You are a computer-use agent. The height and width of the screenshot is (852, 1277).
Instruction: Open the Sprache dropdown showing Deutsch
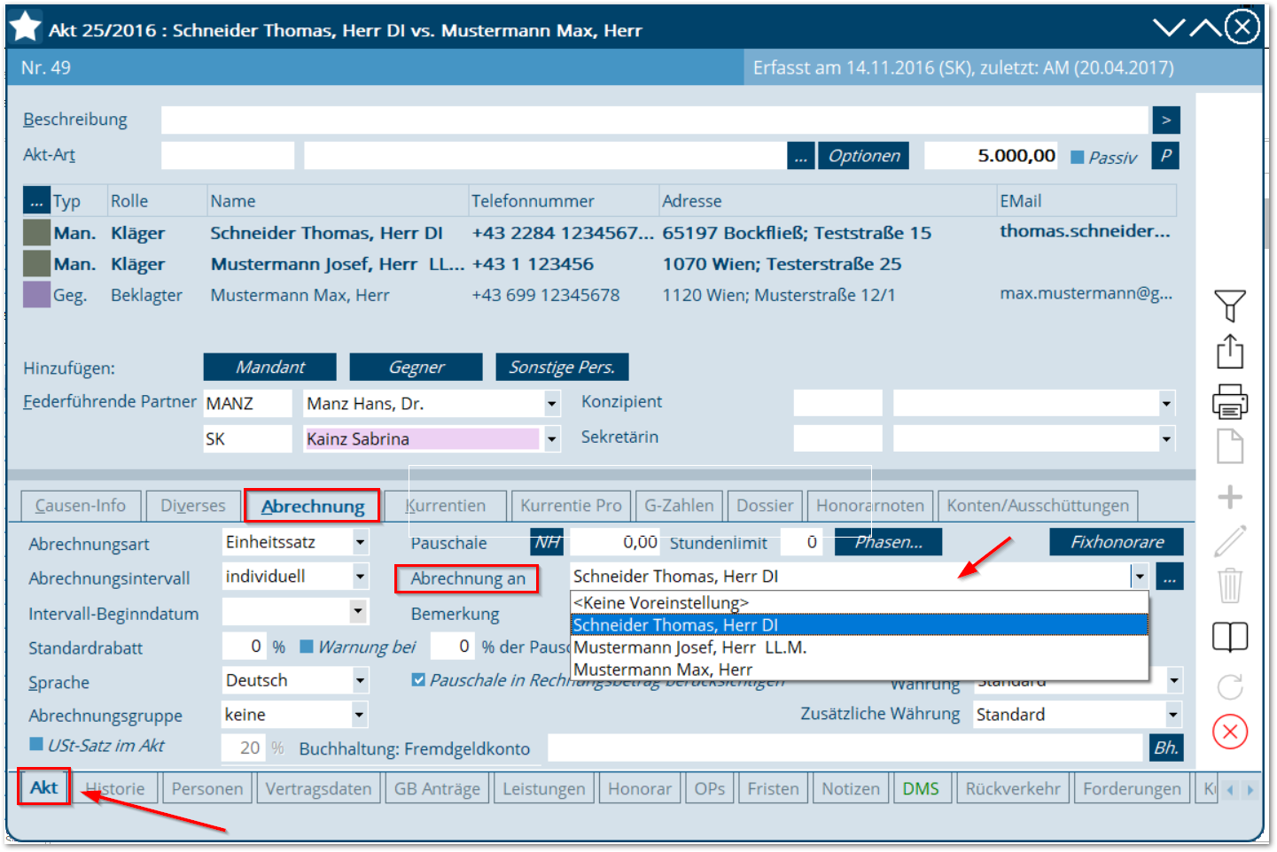tap(360, 681)
